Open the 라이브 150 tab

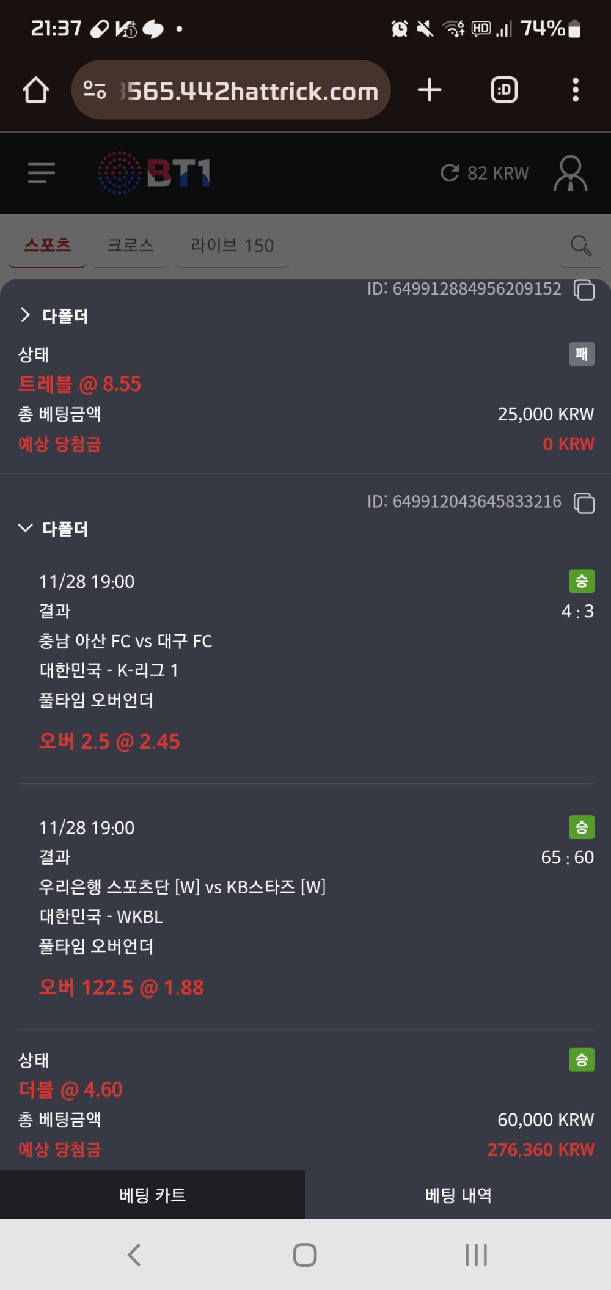[x=232, y=246]
